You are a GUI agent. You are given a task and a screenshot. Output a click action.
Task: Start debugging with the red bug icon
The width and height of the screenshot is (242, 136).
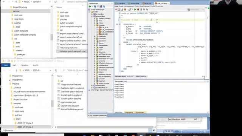[138, 9]
